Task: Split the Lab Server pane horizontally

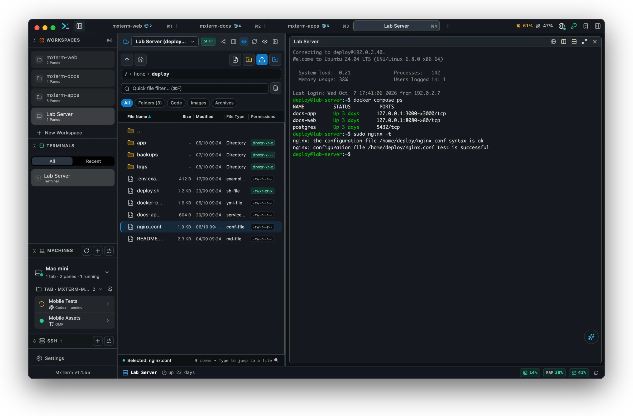Action: (574, 42)
